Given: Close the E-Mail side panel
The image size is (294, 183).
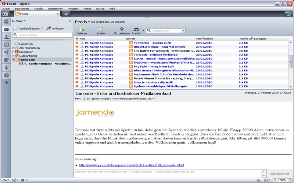Looking at the screenshot, I should [x=70, y=21].
